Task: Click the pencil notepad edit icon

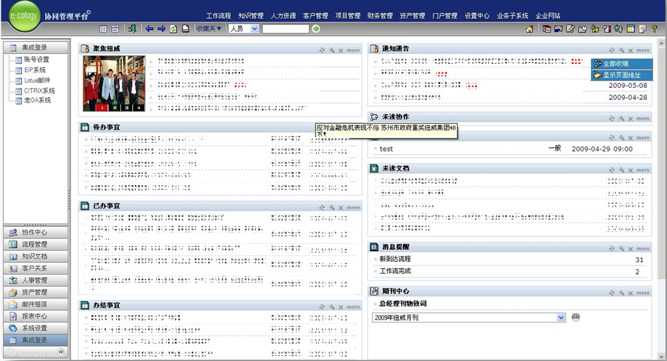Action: [x=570, y=29]
